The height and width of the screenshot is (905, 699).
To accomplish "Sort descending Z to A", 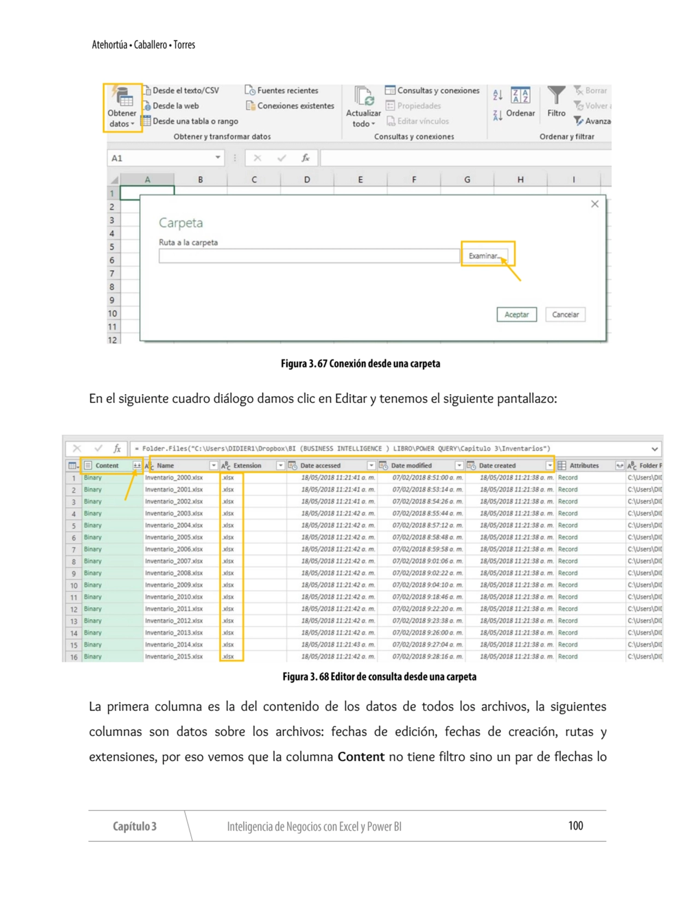I will coord(497,115).
